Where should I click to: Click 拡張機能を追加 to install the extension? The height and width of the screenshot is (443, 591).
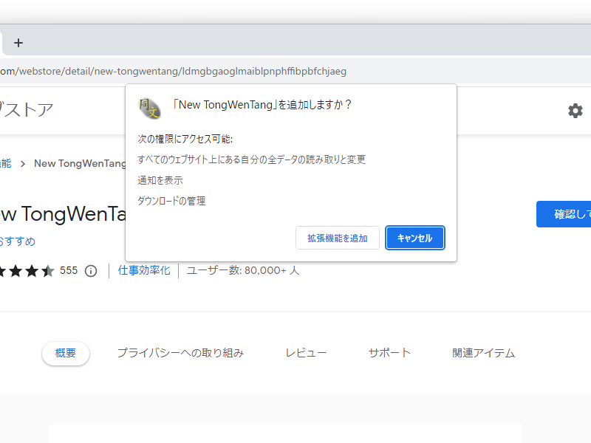click(x=337, y=238)
